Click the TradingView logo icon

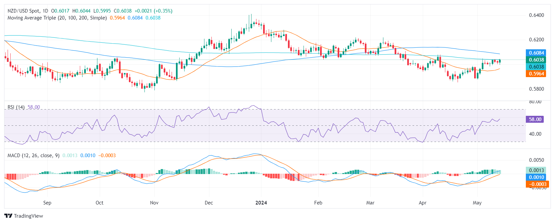[x=8, y=216]
